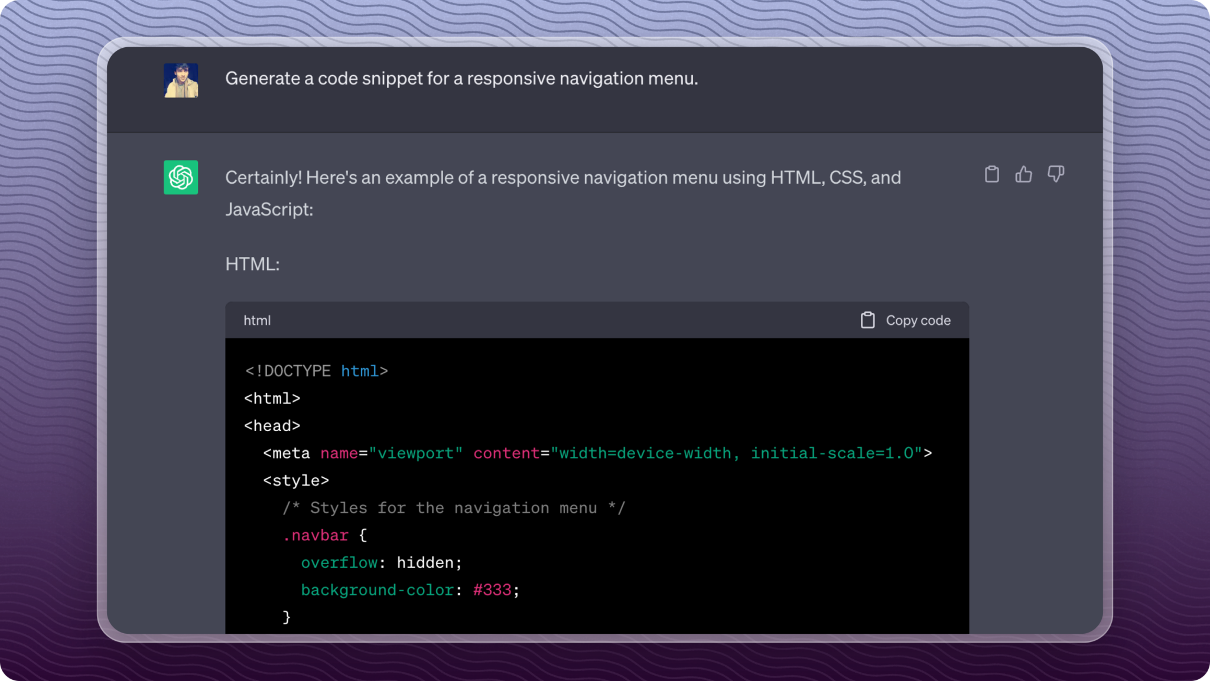Screen dimensions: 1210x681
Task: Select the #333 color value in the CSS
Action: click(x=492, y=589)
